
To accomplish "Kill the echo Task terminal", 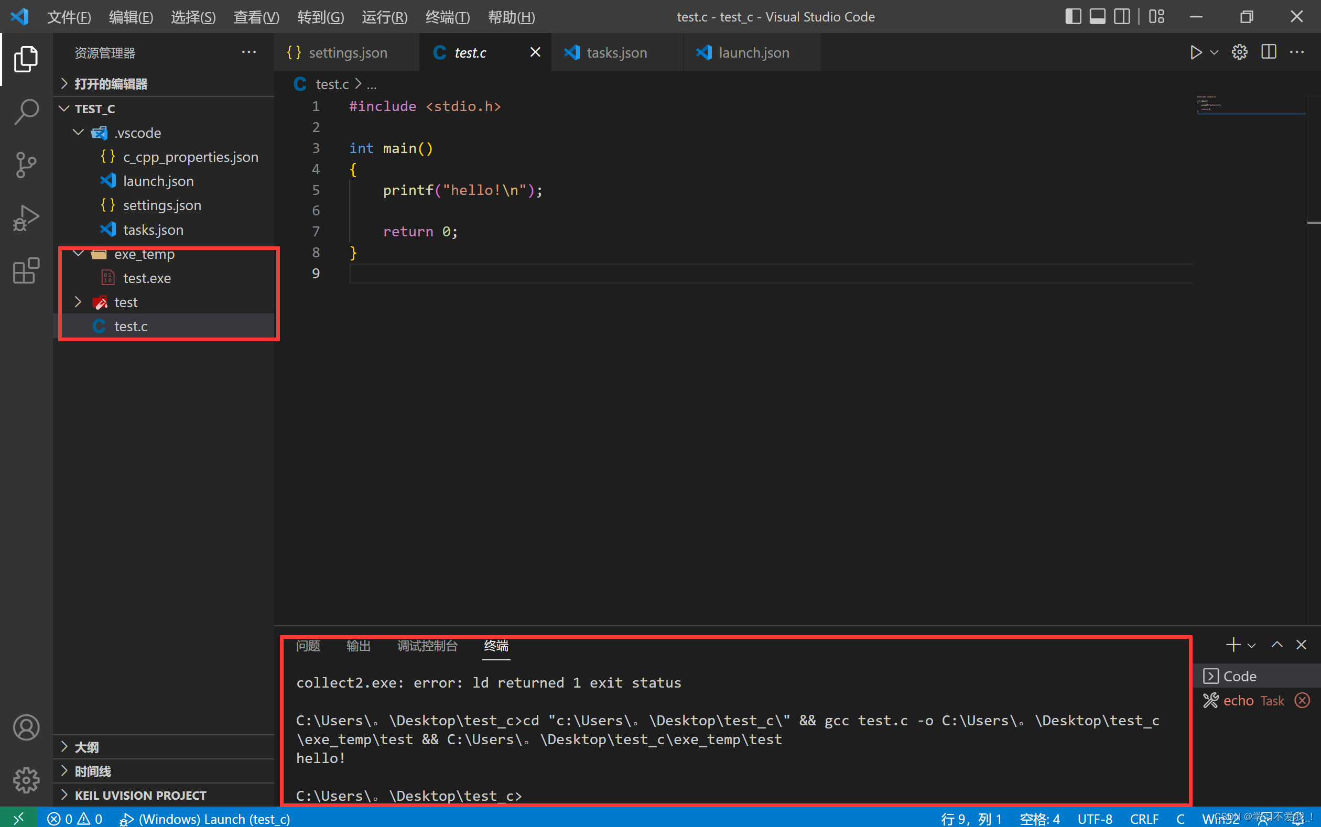I will click(x=1303, y=700).
